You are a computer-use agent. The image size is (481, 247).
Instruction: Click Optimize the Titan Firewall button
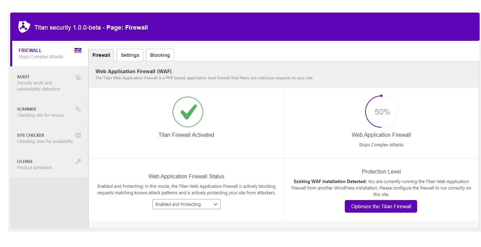(x=381, y=207)
